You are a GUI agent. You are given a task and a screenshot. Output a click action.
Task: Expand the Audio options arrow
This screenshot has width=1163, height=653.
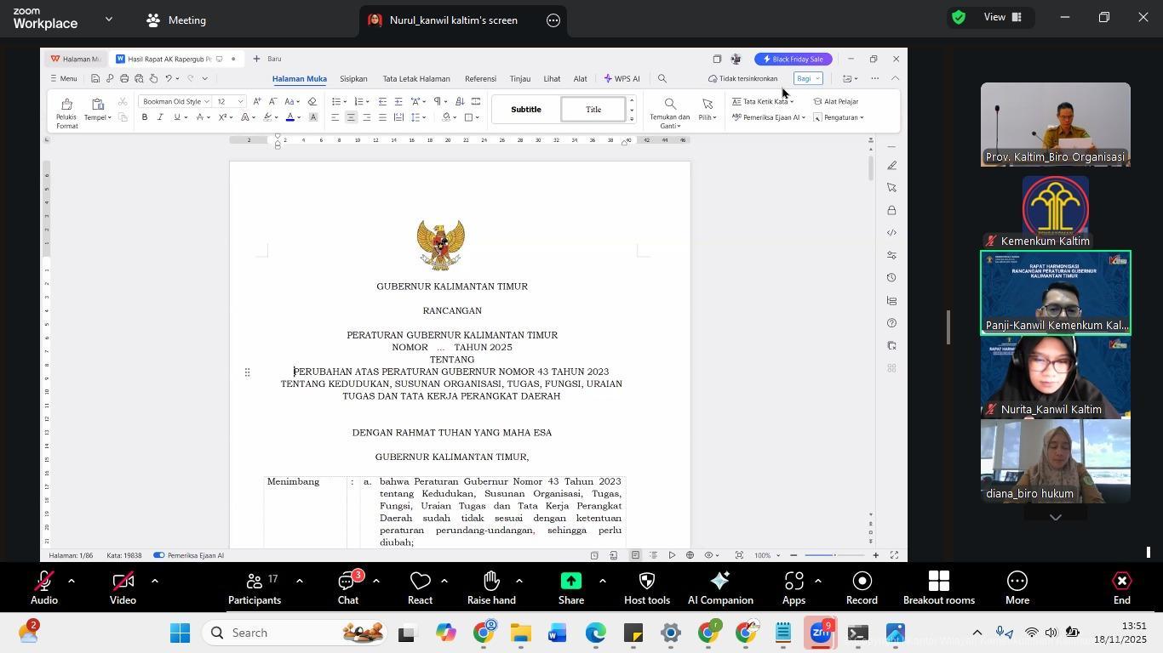pos(72,581)
